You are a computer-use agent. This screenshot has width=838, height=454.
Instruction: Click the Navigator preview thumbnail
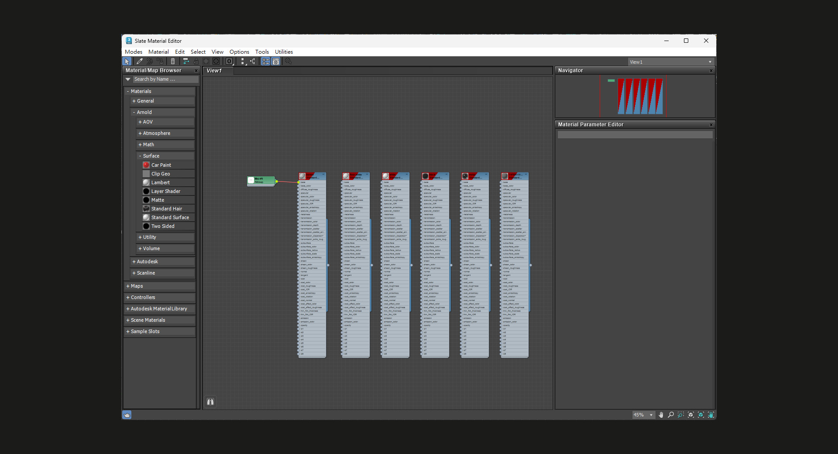635,96
